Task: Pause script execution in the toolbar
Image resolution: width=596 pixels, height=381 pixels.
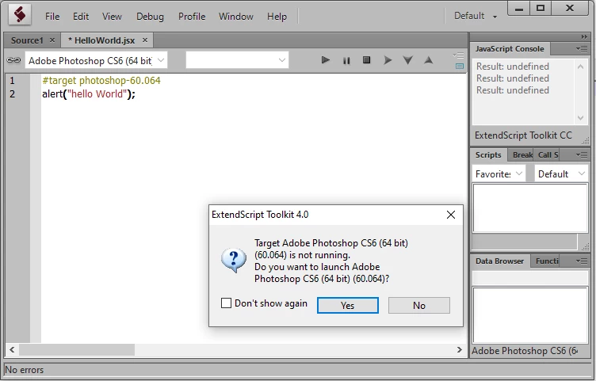Action: coord(346,60)
